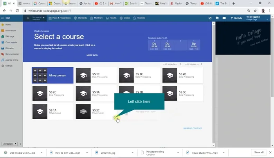
Task: Open Class register in the sidebar
Action: pos(11,42)
